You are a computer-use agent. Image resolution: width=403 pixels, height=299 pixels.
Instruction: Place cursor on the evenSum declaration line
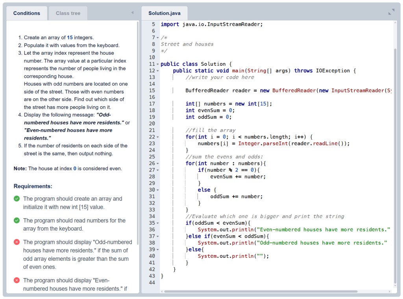[x=209, y=111]
